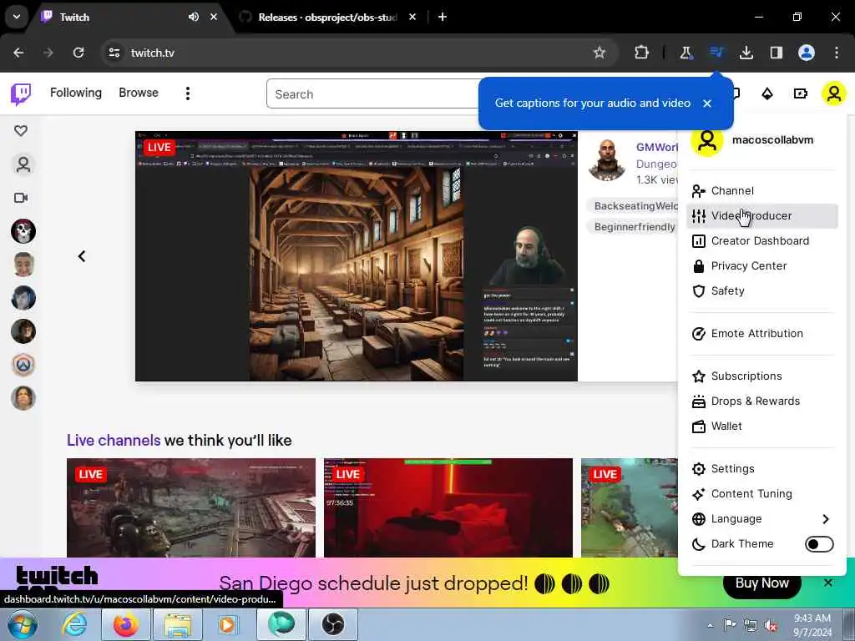
Task: Click the Live channels link heading
Action: (114, 441)
